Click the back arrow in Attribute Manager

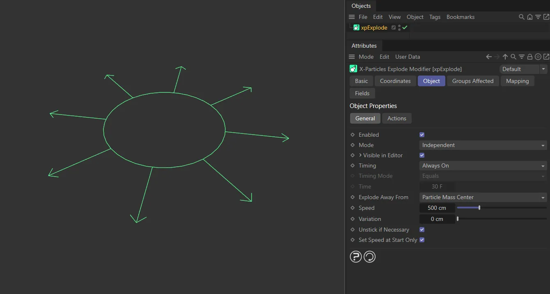[488, 57]
